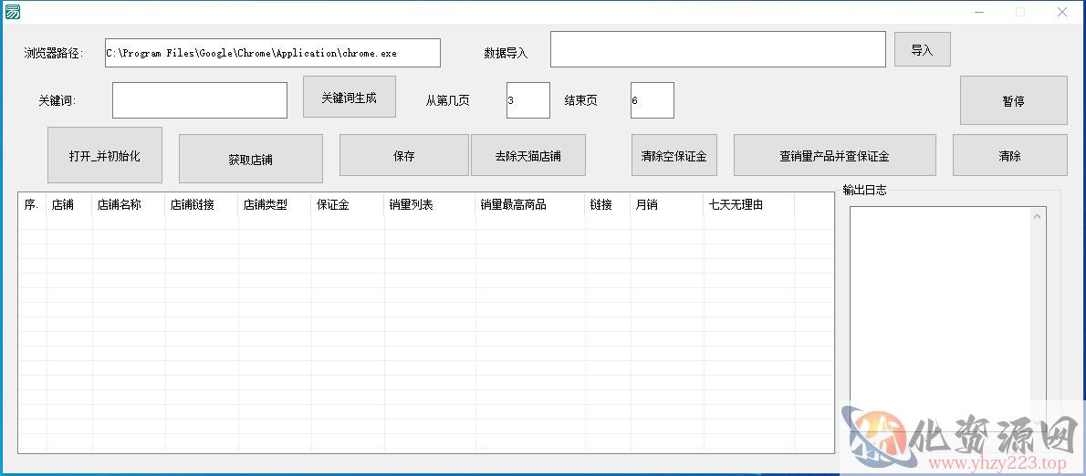Click the 店铺名称 column header

[x=128, y=205]
